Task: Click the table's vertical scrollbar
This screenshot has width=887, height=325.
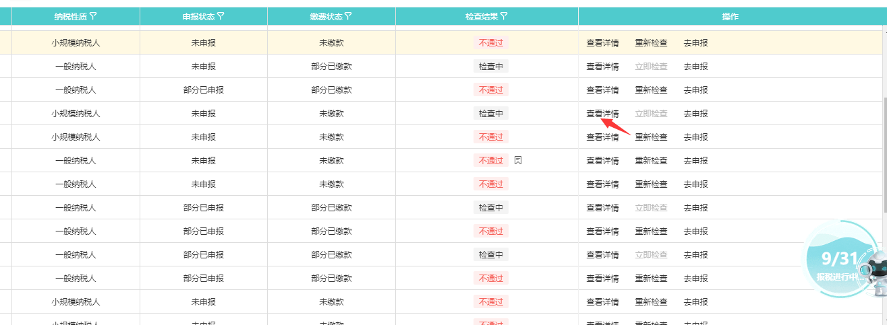Action: [884, 155]
